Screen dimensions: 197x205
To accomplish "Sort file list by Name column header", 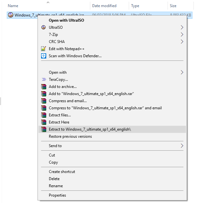I will pyautogui.click(x=13, y=6).
